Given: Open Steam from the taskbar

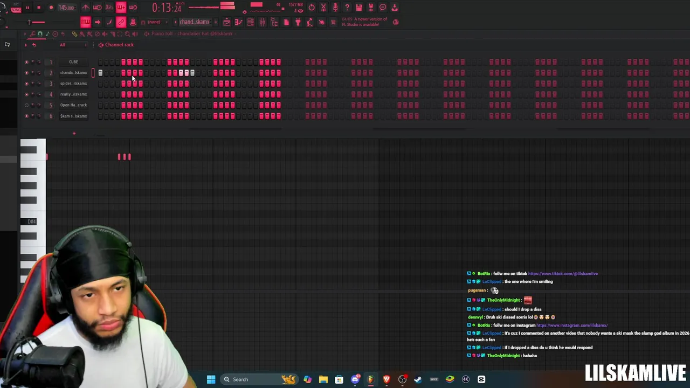Looking at the screenshot, I should [418, 379].
